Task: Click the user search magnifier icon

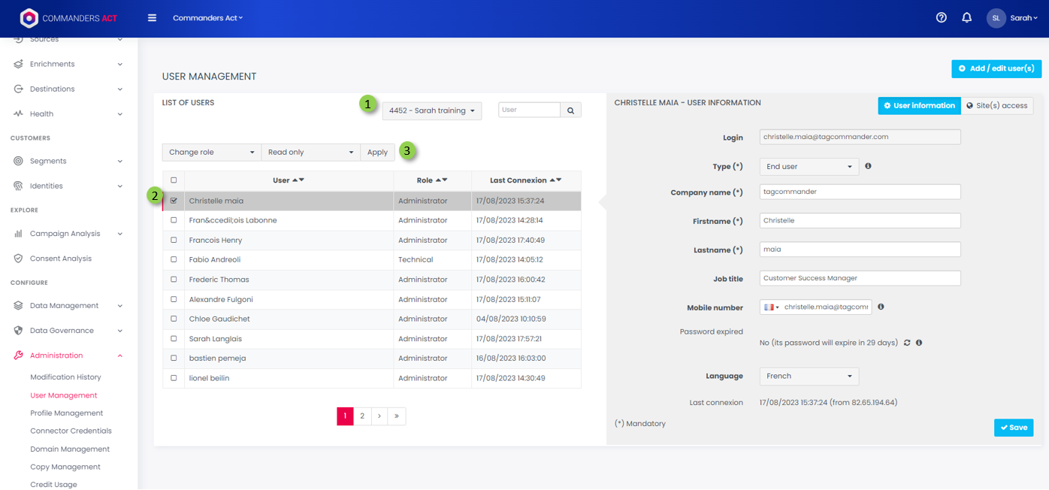Action: point(570,110)
